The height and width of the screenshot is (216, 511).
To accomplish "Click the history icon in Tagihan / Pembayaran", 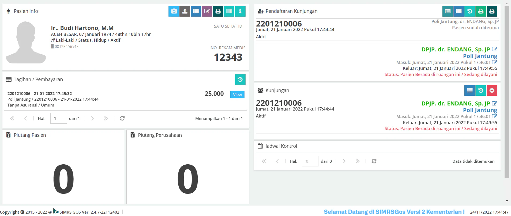I will [240, 79].
